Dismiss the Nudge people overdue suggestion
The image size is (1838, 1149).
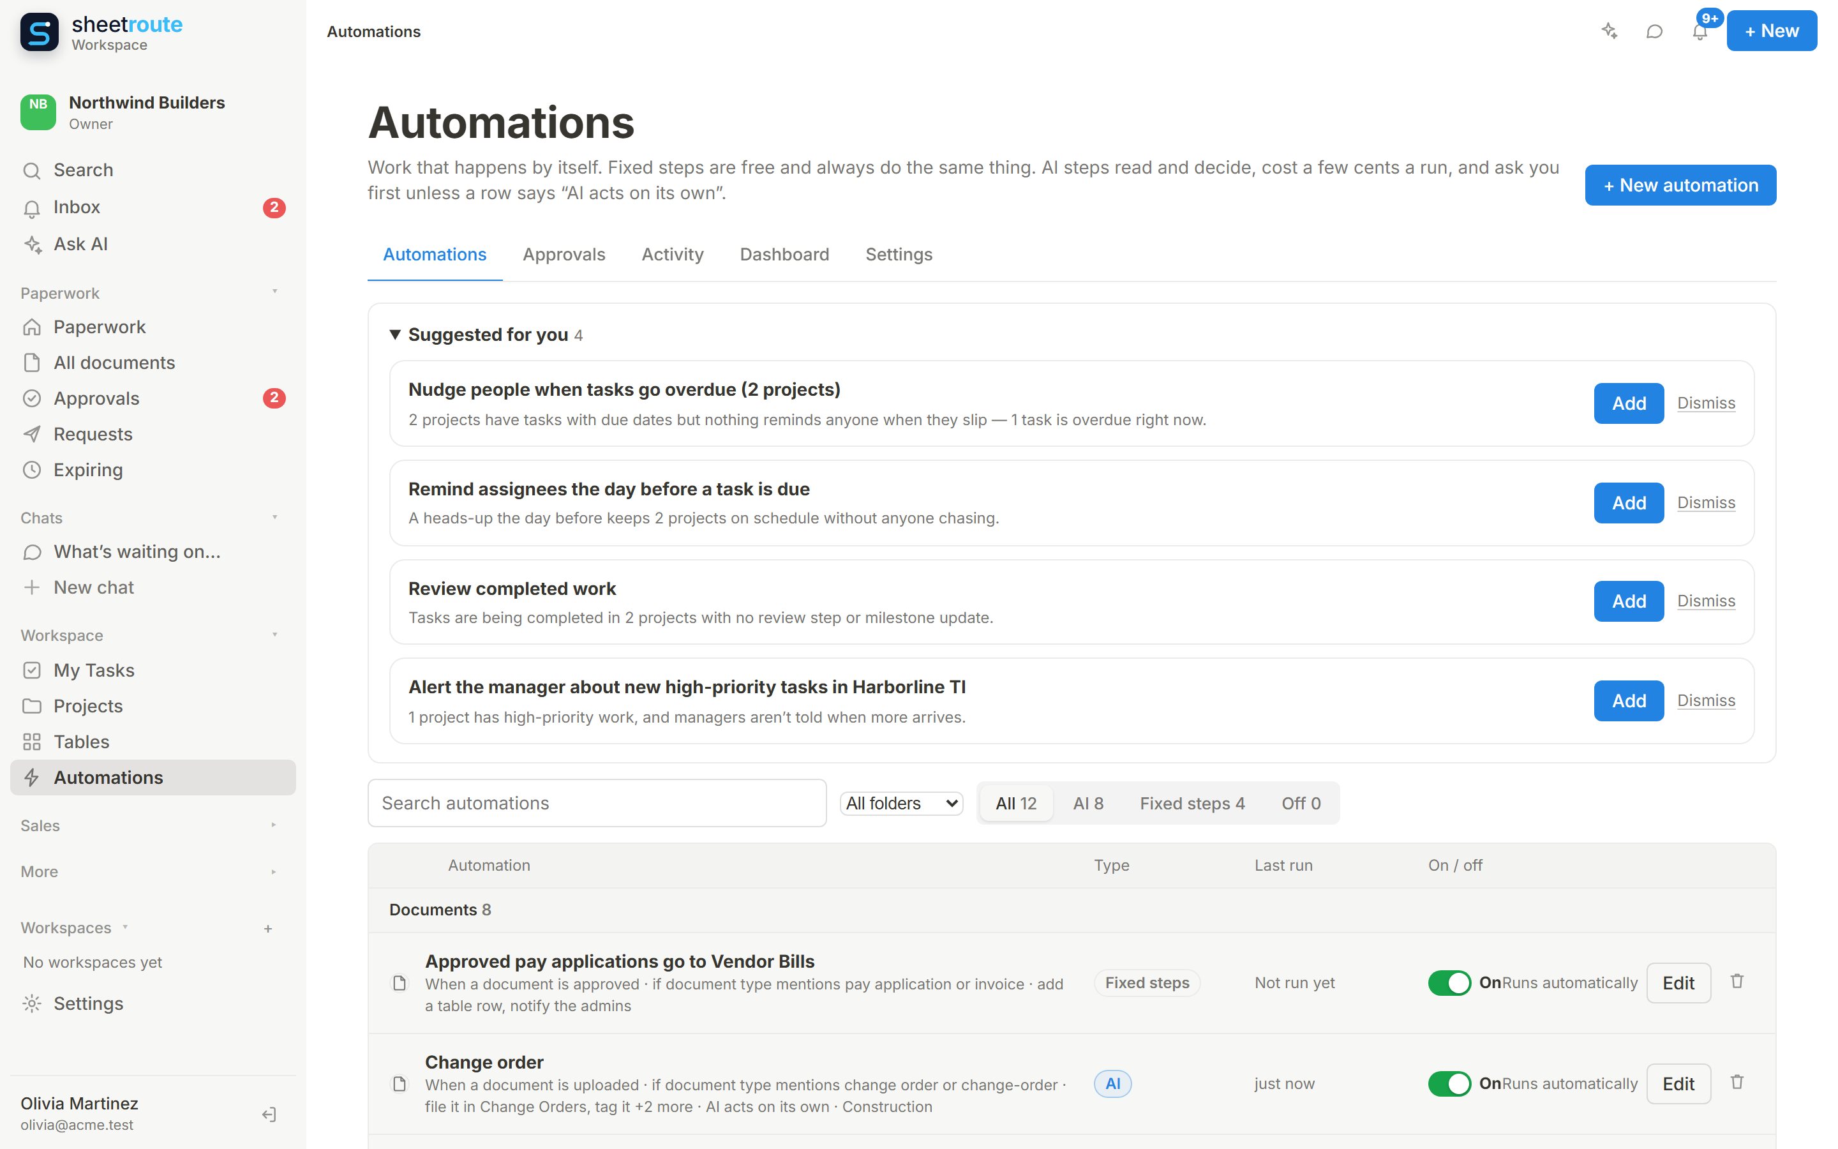pyautogui.click(x=1706, y=403)
